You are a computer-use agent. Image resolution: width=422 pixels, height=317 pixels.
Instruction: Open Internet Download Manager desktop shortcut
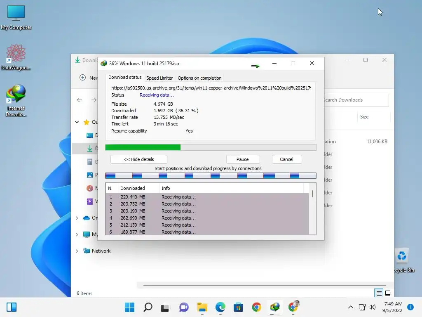point(16,101)
